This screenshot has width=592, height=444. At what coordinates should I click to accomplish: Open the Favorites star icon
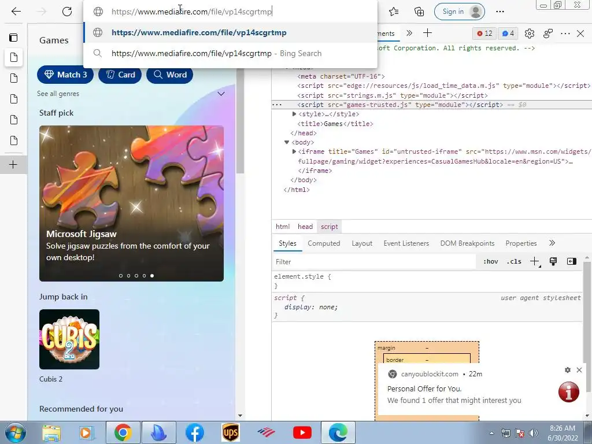(394, 12)
